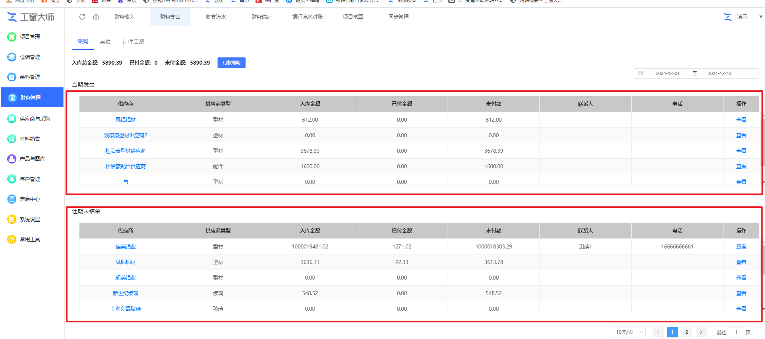Click the home icon beside refresh
Viewport: 765px width, 339px height.
click(x=96, y=17)
